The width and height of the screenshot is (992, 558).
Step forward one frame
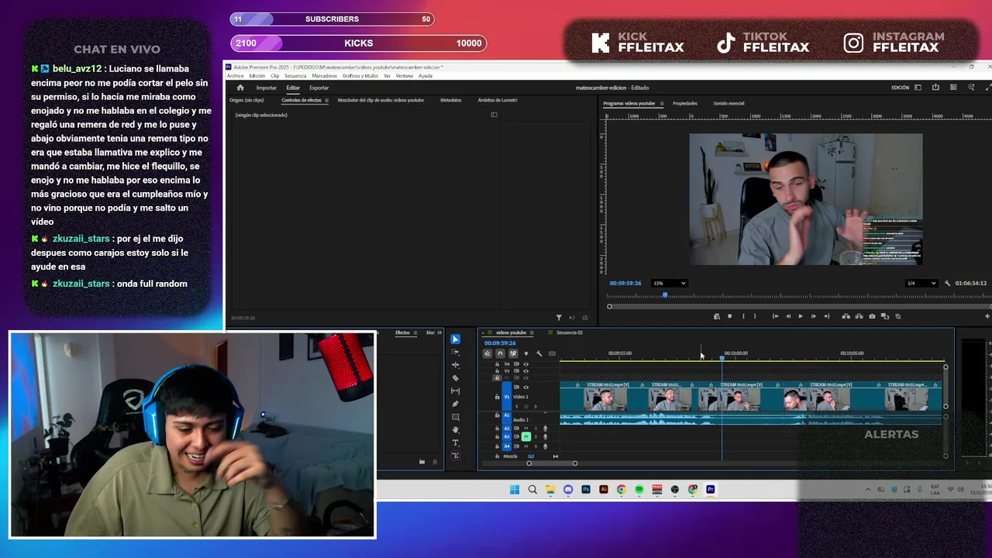click(x=813, y=316)
